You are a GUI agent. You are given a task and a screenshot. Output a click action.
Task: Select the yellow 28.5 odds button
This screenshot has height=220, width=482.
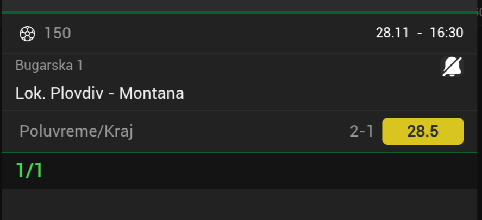(x=423, y=131)
